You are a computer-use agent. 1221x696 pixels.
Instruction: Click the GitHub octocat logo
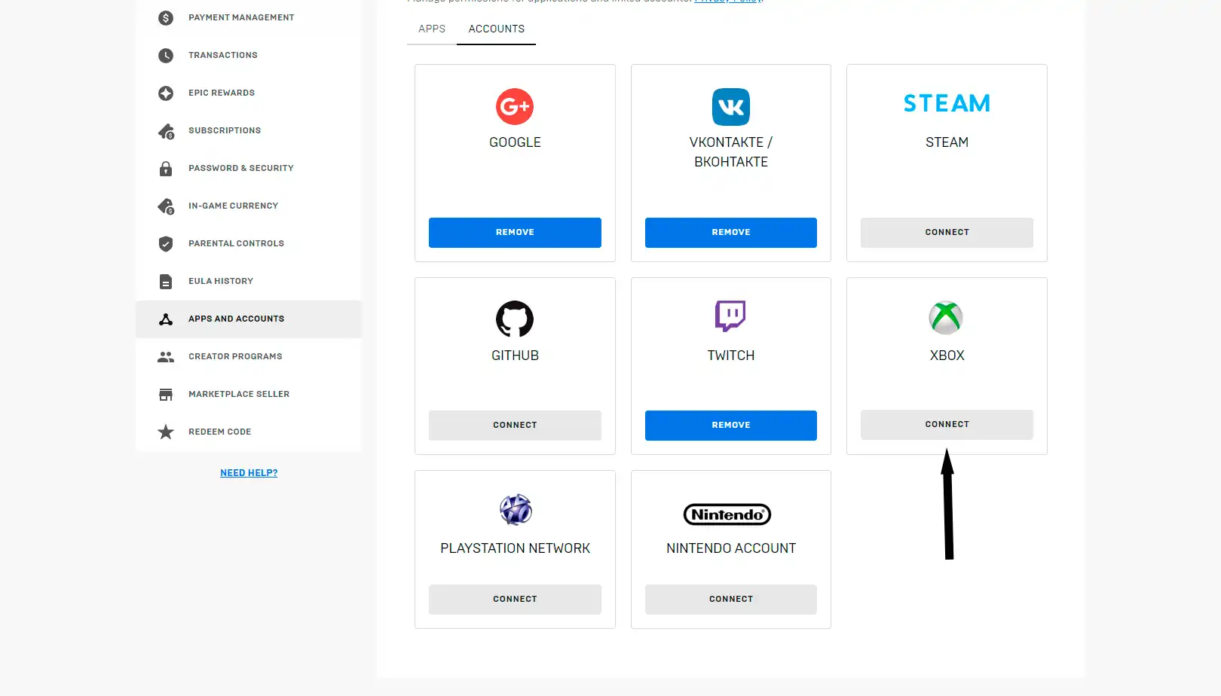coord(515,319)
